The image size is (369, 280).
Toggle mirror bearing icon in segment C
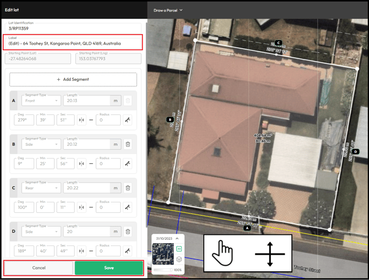tap(82, 207)
